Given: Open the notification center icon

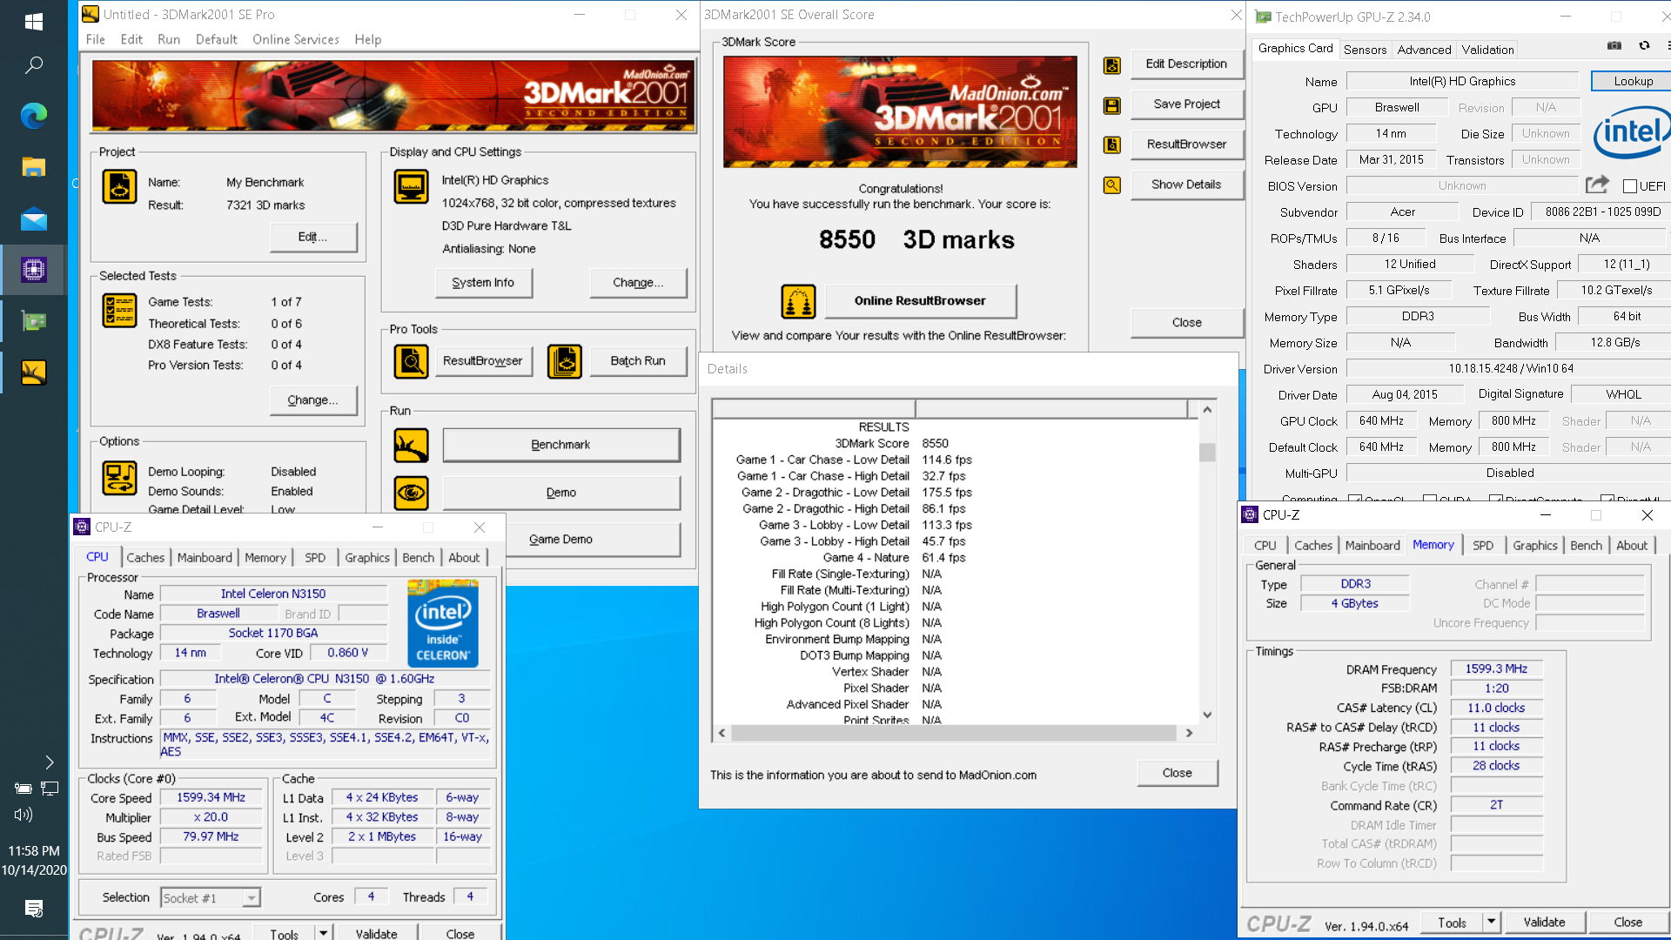Looking at the screenshot, I should [34, 909].
